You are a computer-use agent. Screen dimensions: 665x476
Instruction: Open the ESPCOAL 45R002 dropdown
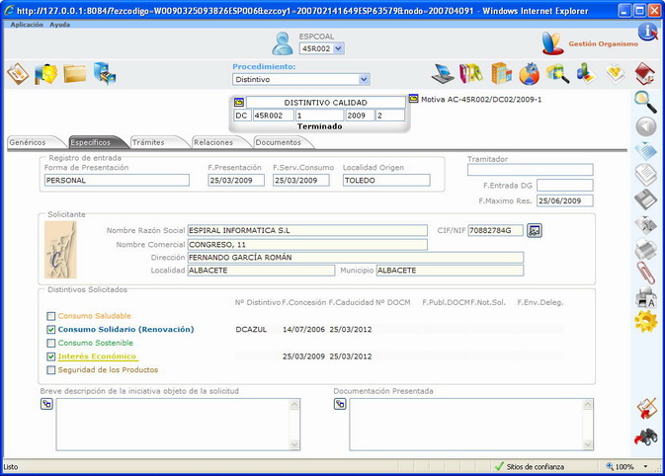click(340, 48)
